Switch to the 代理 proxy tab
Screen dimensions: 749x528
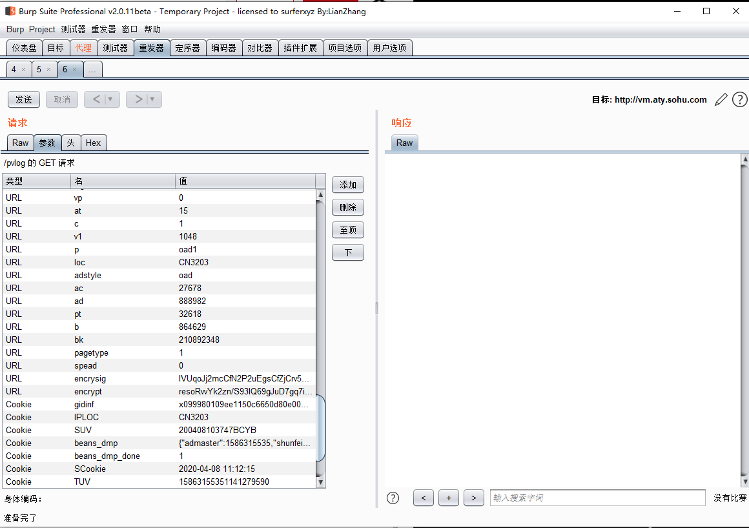pos(83,48)
